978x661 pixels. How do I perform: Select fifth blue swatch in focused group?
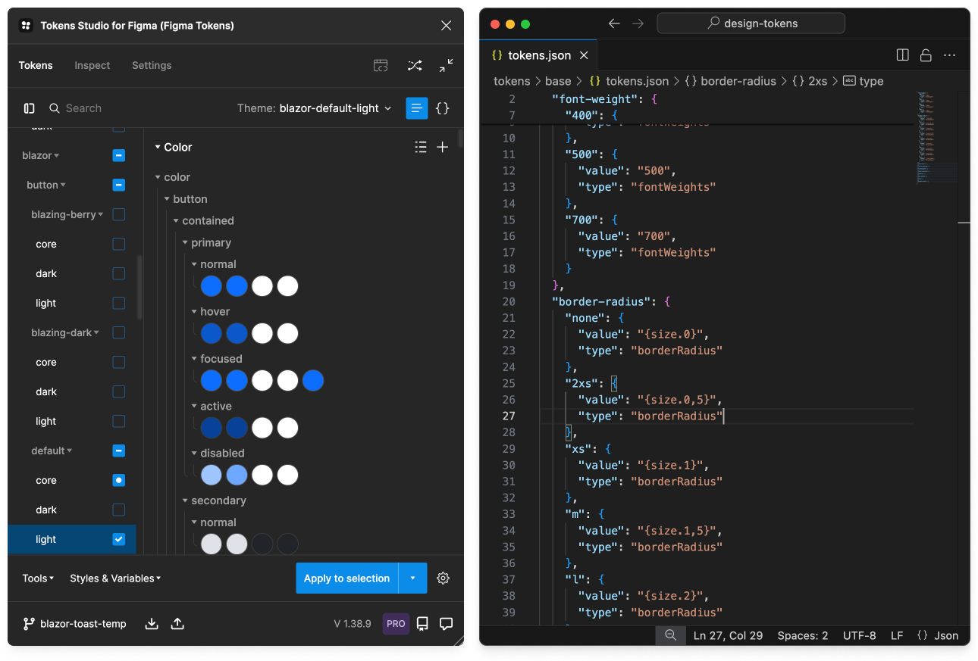(313, 381)
